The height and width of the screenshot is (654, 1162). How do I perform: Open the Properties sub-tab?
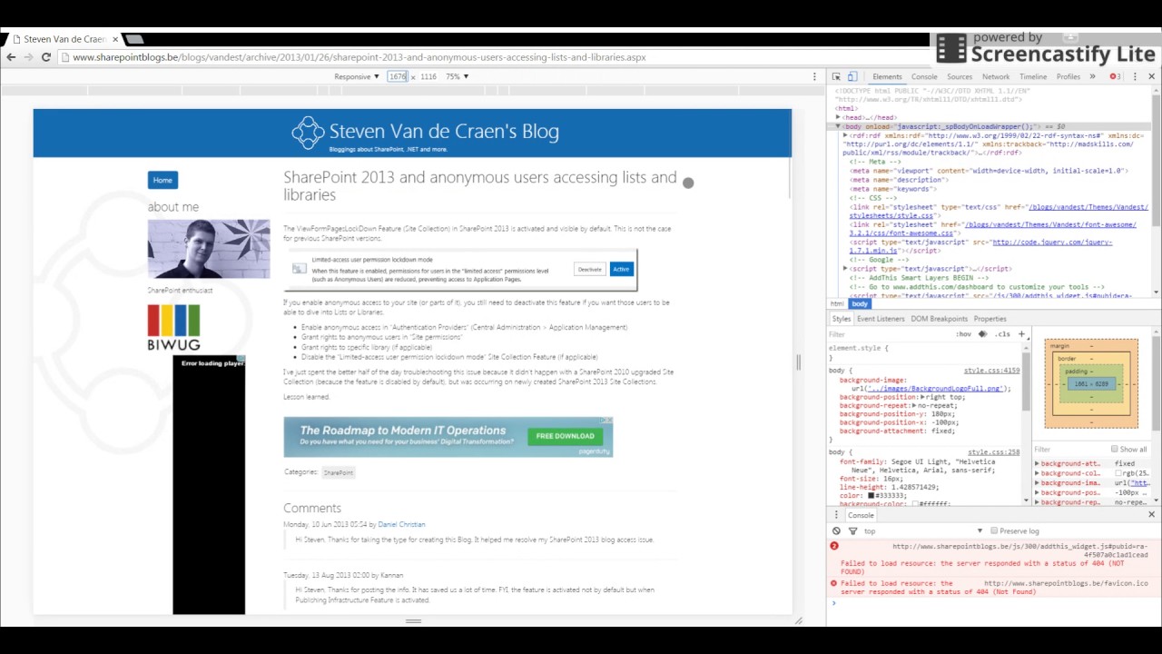point(990,319)
